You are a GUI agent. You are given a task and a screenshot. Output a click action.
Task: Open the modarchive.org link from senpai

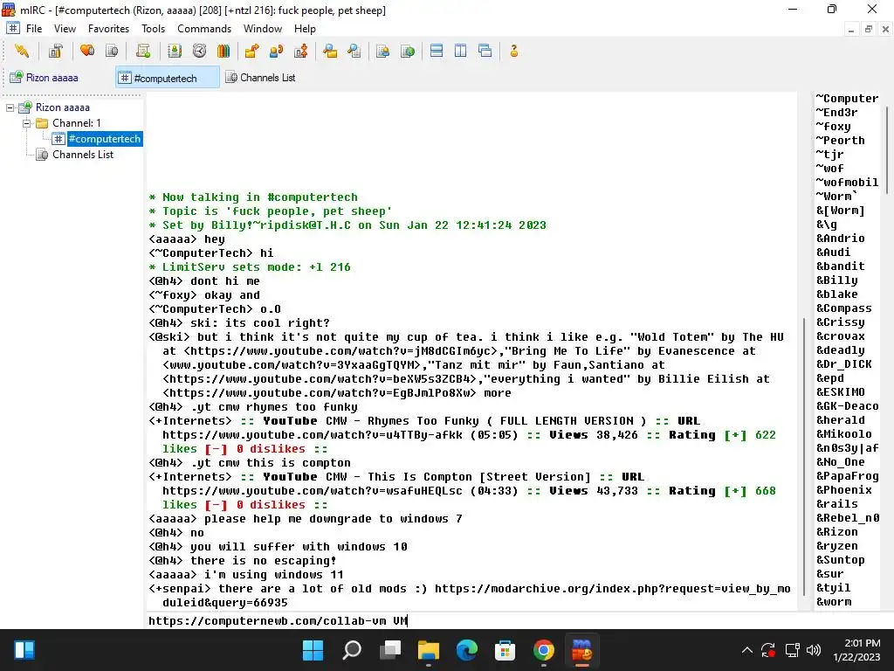pos(612,589)
